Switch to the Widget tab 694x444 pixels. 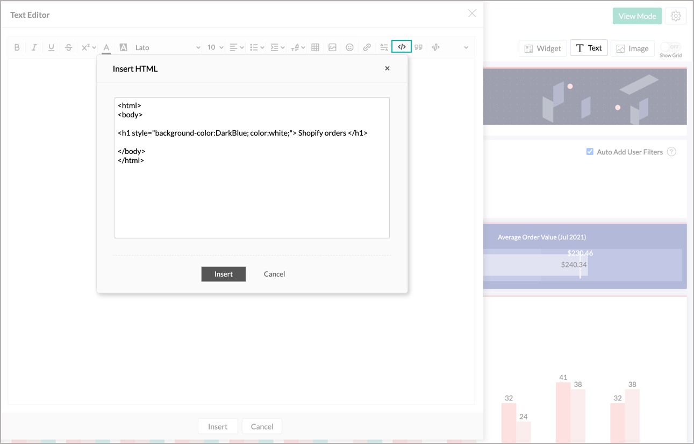point(543,48)
